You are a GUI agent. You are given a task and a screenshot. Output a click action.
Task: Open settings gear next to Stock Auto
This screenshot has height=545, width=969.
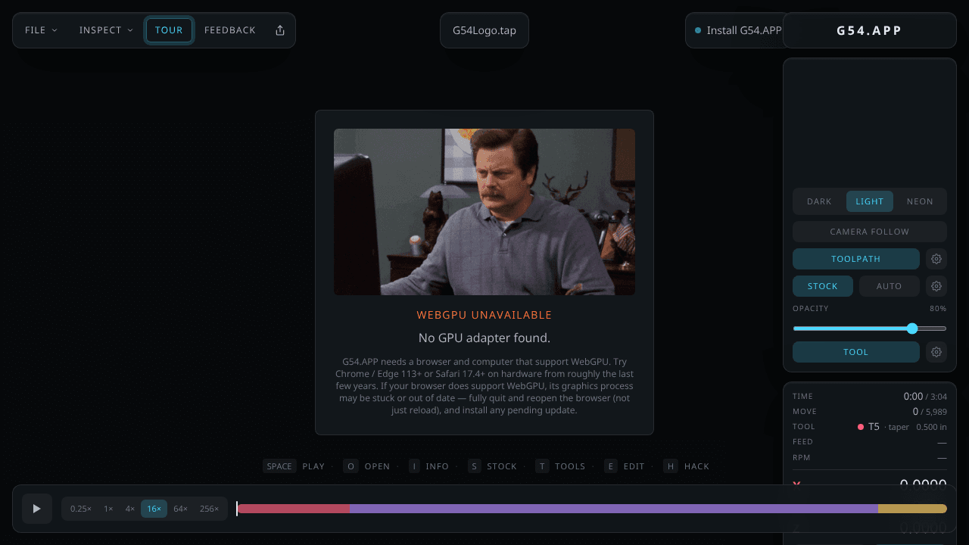click(936, 286)
